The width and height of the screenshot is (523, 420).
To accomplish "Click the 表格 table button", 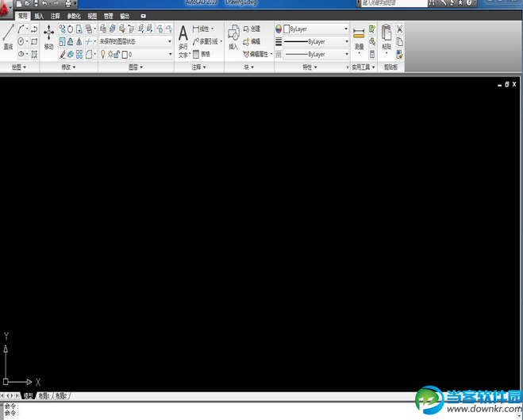I will point(202,54).
